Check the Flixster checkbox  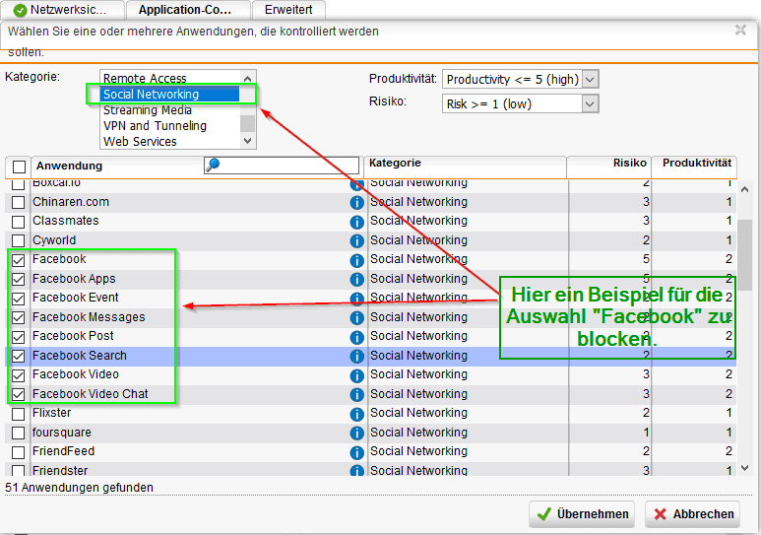pyautogui.click(x=18, y=414)
